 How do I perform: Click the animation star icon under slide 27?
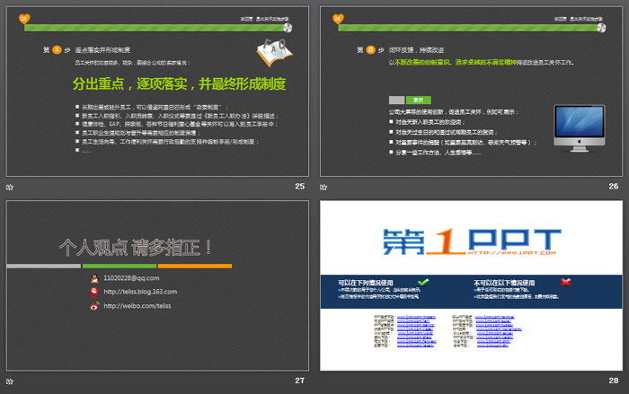click(x=10, y=381)
